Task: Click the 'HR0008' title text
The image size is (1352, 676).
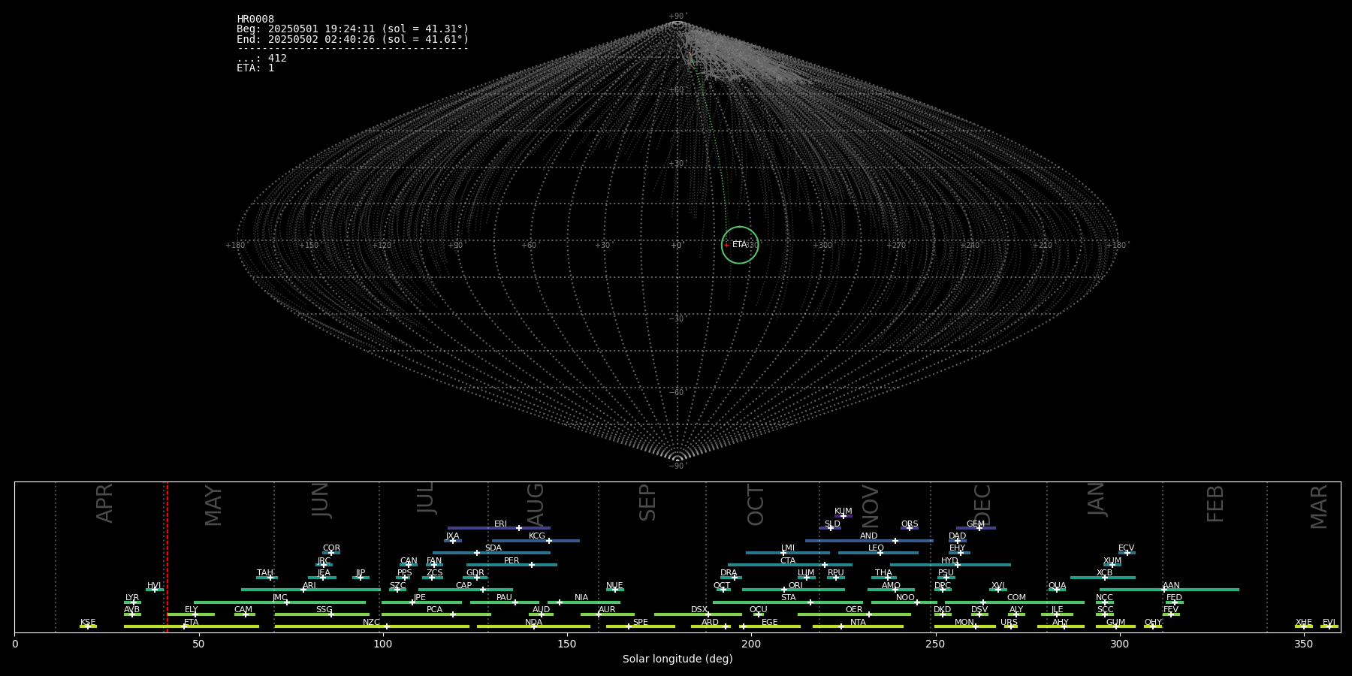Action: click(x=255, y=20)
